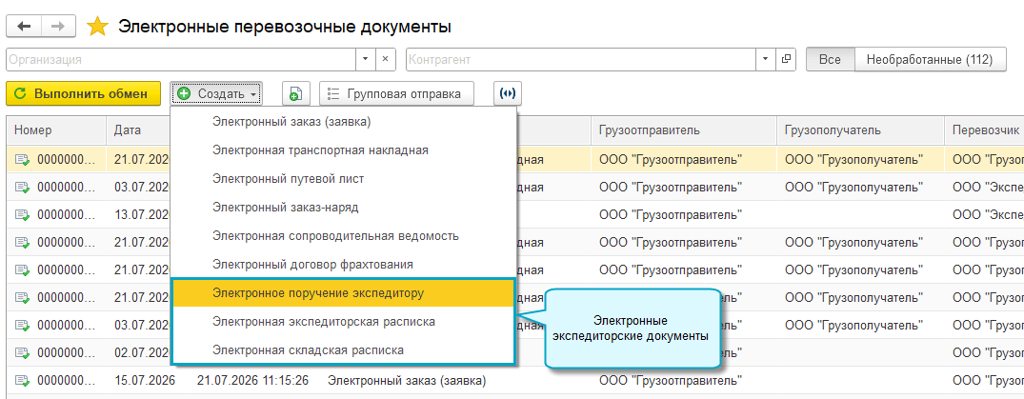Select the Все filter toggle
Screen dimensions: 1024x399
click(x=830, y=59)
